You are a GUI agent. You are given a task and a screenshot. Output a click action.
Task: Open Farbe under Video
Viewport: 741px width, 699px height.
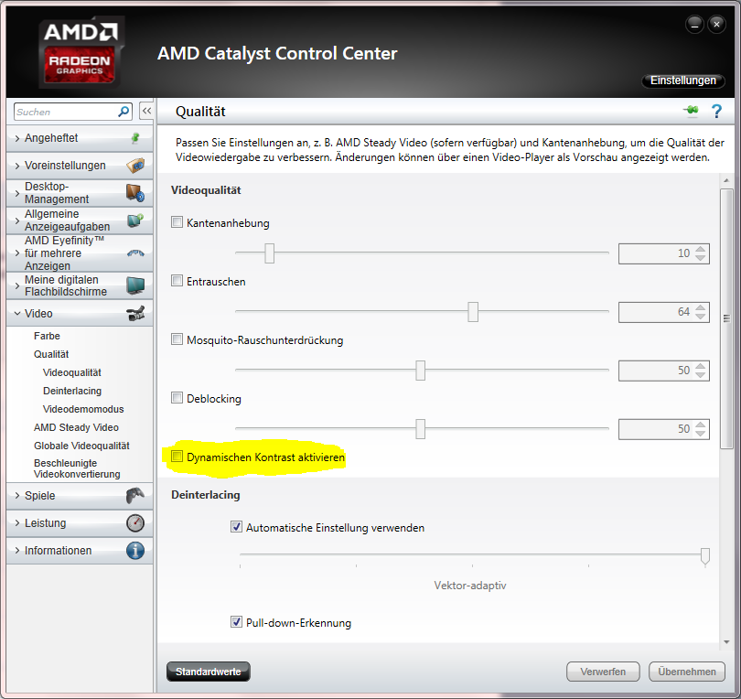pos(47,336)
